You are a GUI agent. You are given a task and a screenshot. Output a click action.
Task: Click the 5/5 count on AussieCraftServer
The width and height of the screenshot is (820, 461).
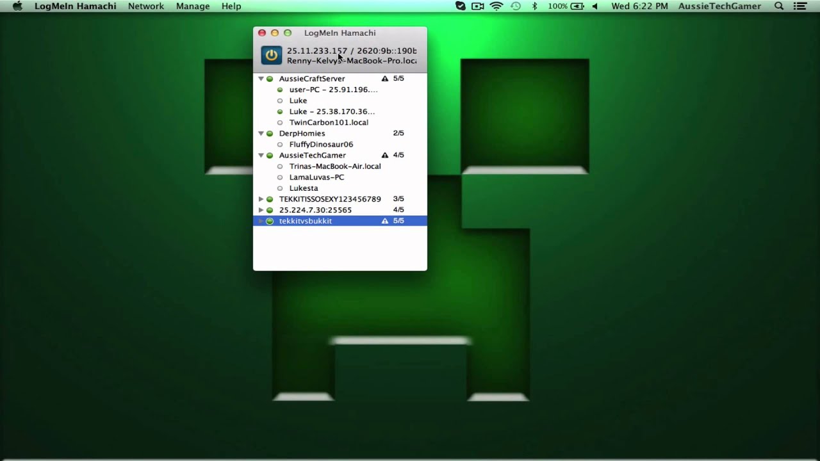click(x=398, y=79)
